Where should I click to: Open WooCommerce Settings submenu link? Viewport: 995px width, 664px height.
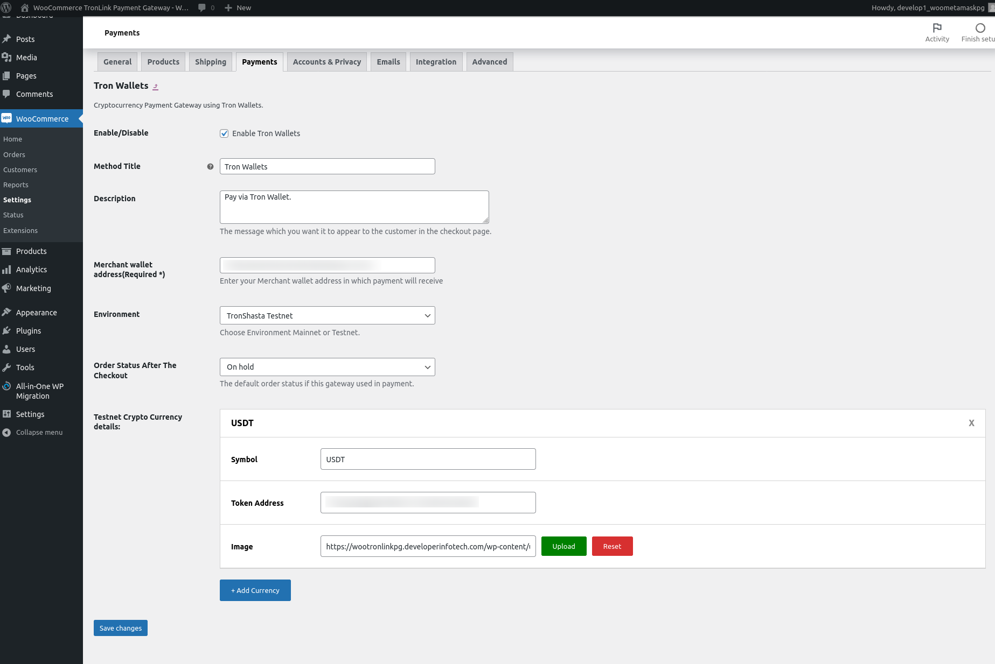(17, 200)
